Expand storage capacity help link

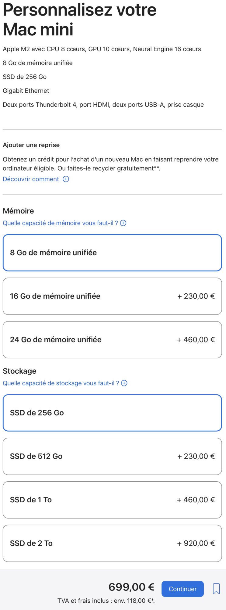click(61, 383)
